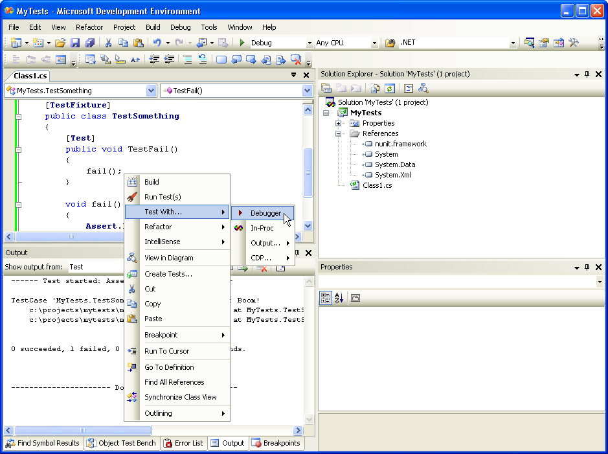Viewport: 608px width, 454px height.
Task: Collapse the MyTests project node
Action: tap(326, 113)
